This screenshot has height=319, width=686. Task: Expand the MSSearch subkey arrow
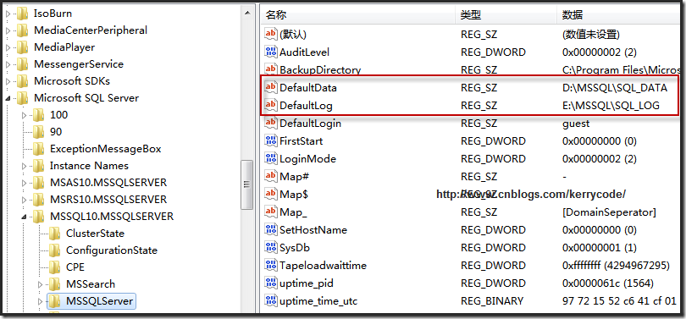point(41,284)
